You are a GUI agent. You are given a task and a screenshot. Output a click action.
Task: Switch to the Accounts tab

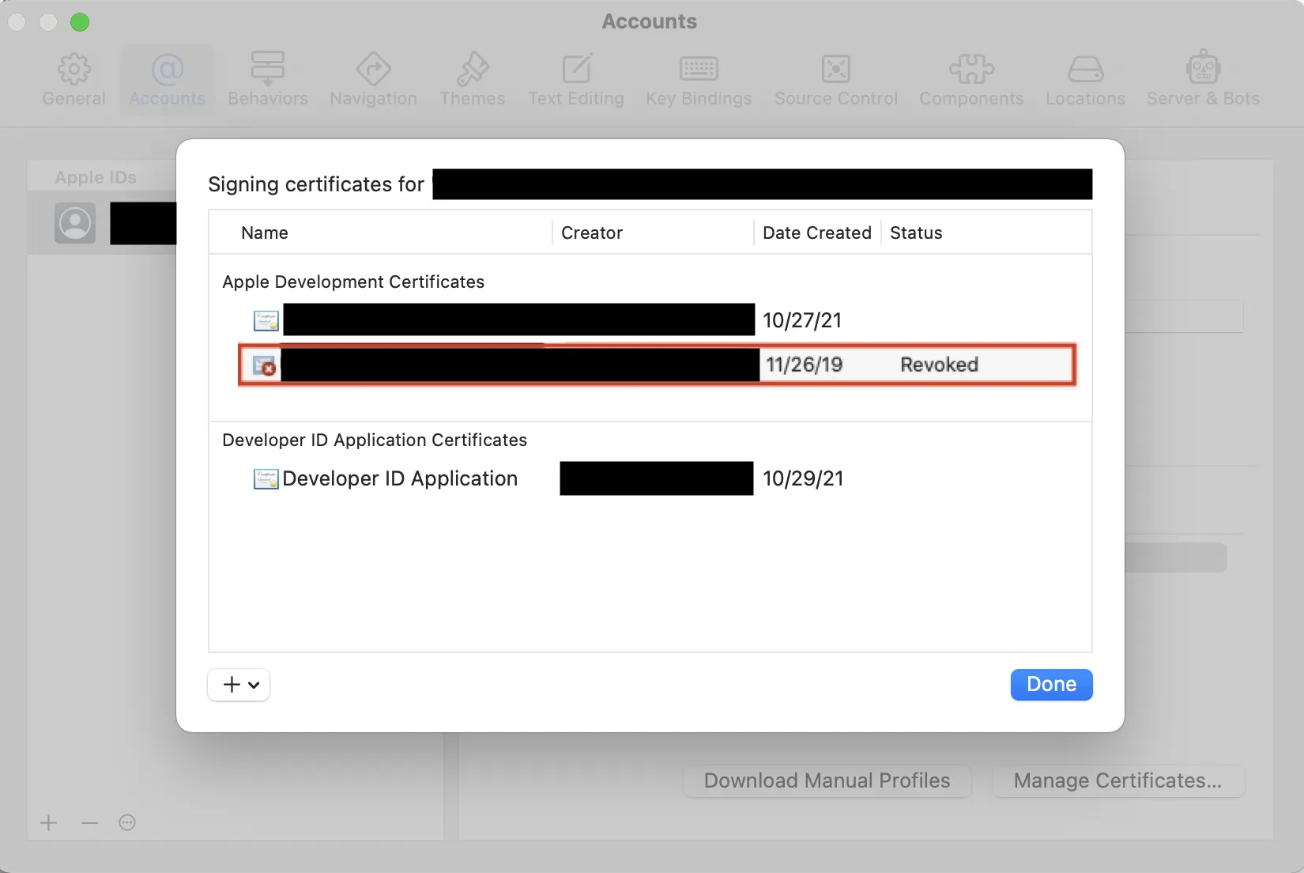[x=167, y=80]
